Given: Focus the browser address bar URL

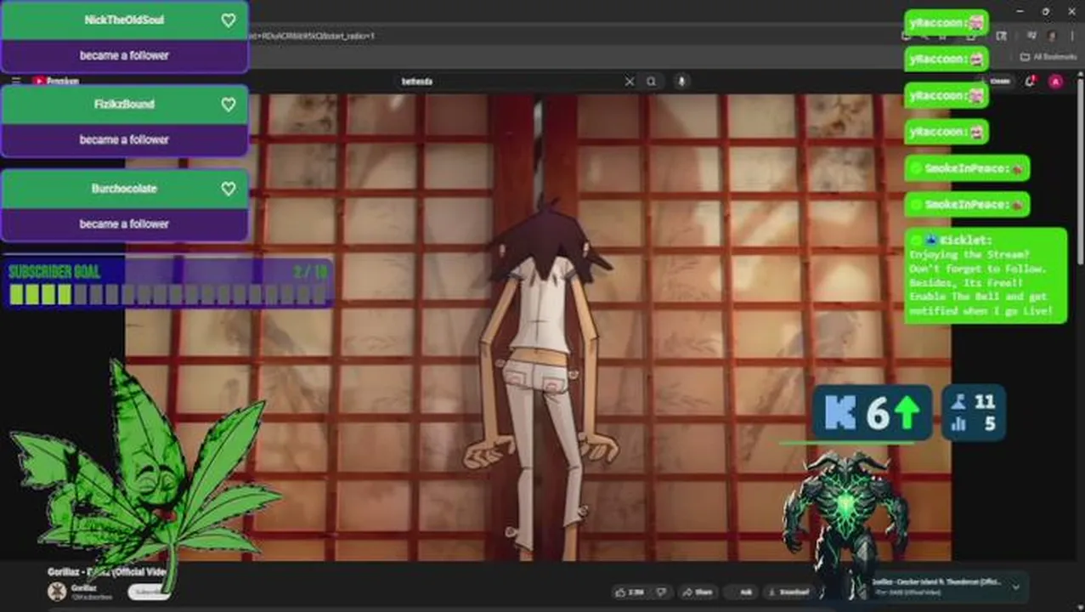Looking at the screenshot, I should click(x=310, y=36).
